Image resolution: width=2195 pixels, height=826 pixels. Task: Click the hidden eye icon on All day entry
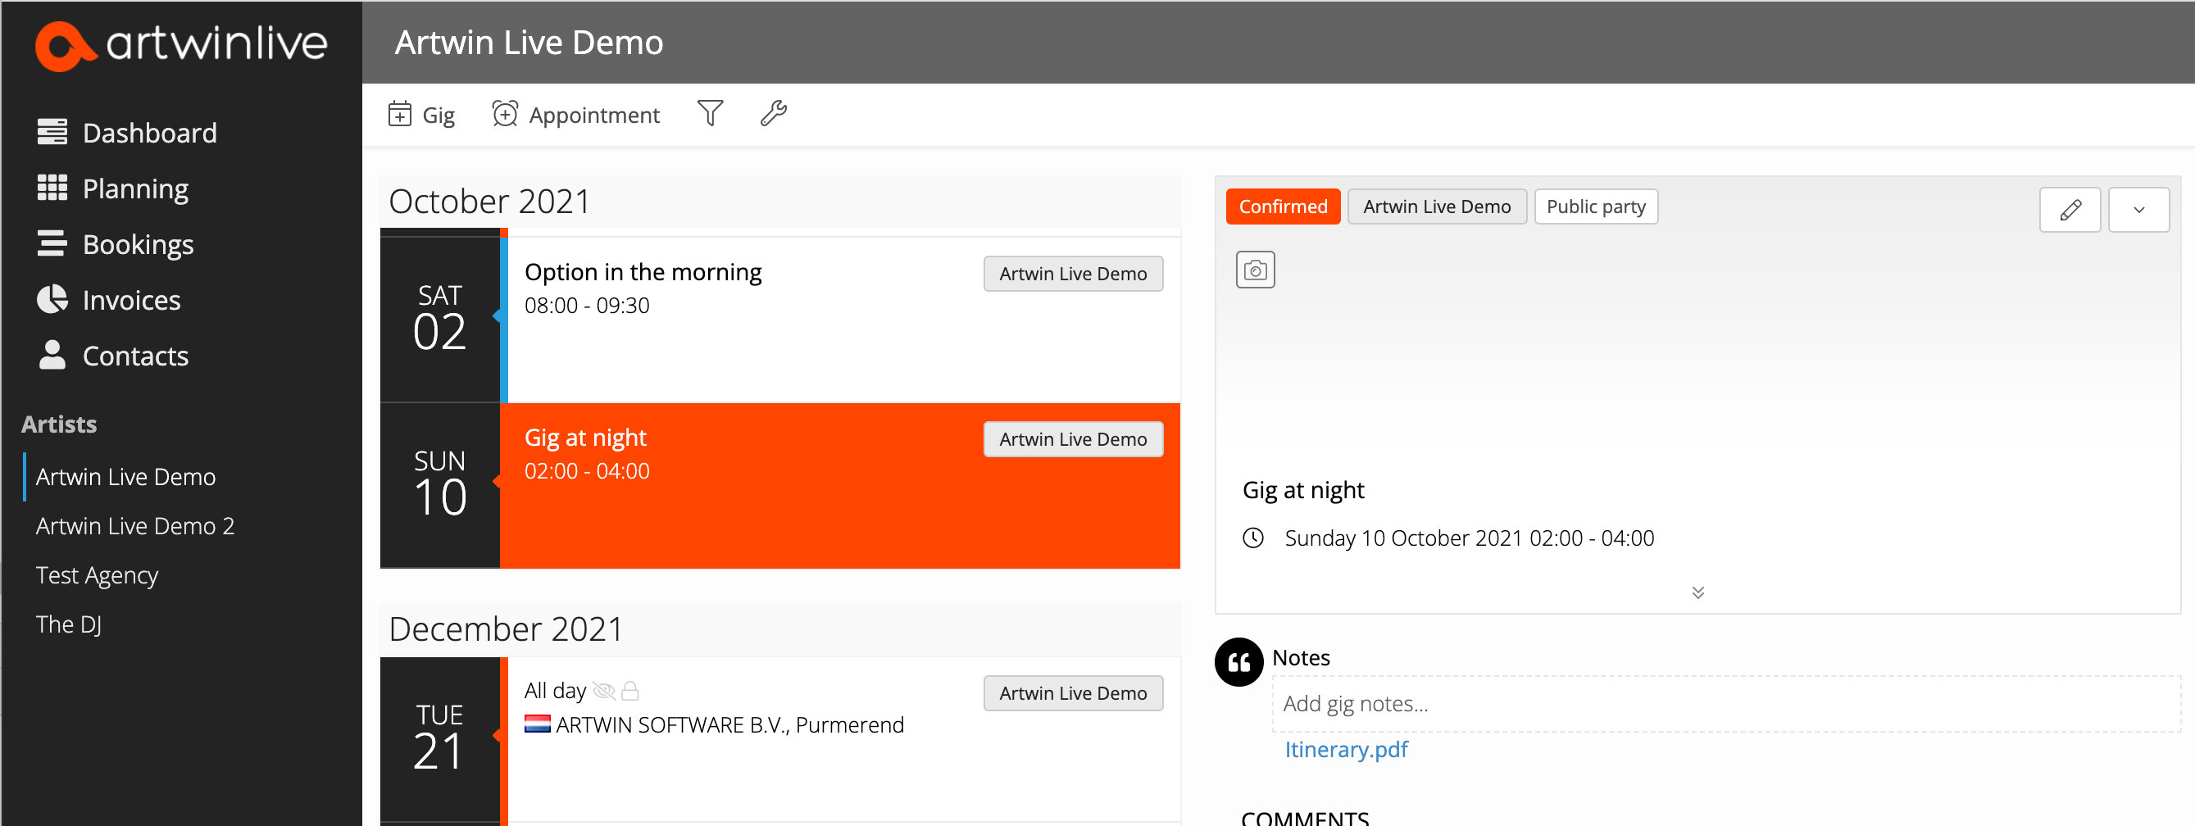(x=603, y=691)
